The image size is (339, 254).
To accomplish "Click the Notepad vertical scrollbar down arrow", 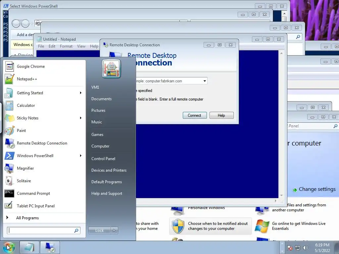I will click(281, 195).
